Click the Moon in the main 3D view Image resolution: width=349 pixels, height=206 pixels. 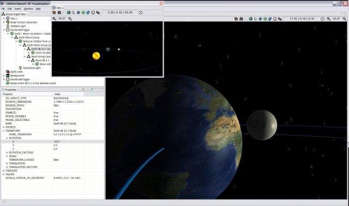coord(262,125)
